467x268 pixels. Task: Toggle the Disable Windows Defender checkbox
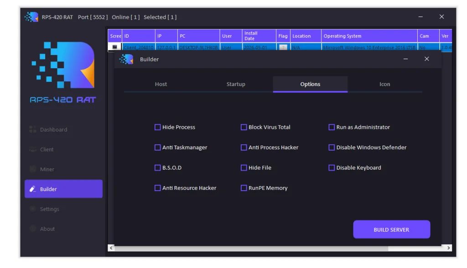332,147
